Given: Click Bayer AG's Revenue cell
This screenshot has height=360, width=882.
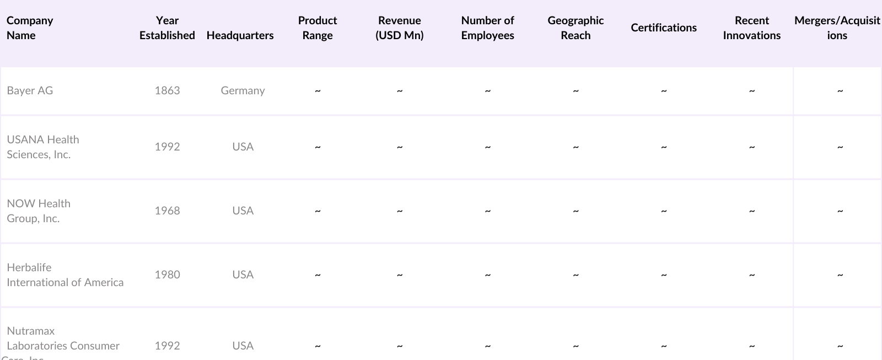Looking at the screenshot, I should (x=400, y=90).
